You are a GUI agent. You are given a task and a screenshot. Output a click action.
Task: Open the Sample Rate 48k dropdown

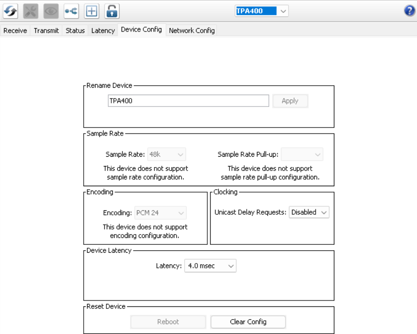click(167, 154)
